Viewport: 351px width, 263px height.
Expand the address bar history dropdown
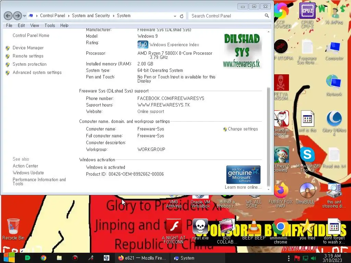coord(175,16)
